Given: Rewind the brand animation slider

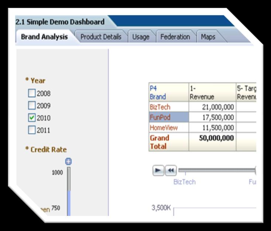Looking at the screenshot, I should (x=171, y=170).
